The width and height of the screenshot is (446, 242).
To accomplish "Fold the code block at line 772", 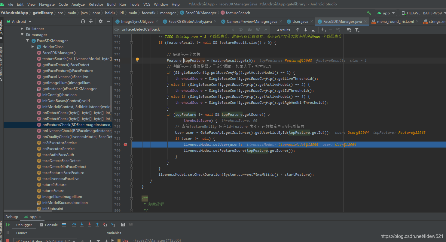I will pyautogui.click(x=131, y=43).
